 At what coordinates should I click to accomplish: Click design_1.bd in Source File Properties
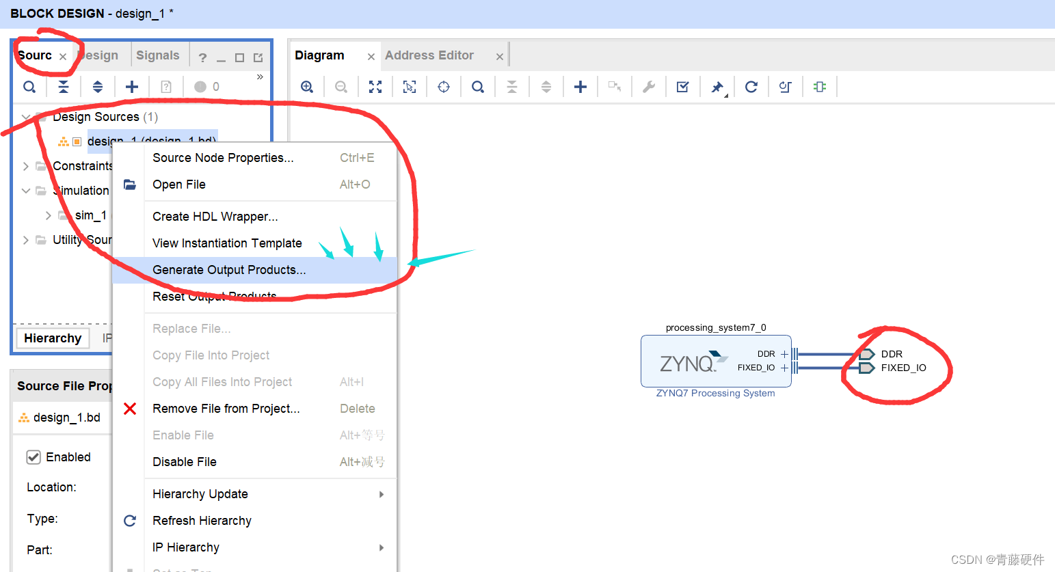67,418
